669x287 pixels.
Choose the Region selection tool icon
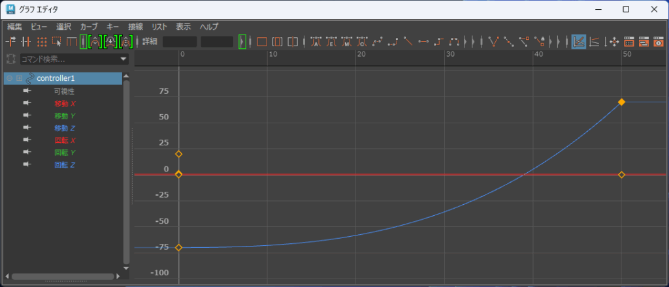click(x=57, y=41)
